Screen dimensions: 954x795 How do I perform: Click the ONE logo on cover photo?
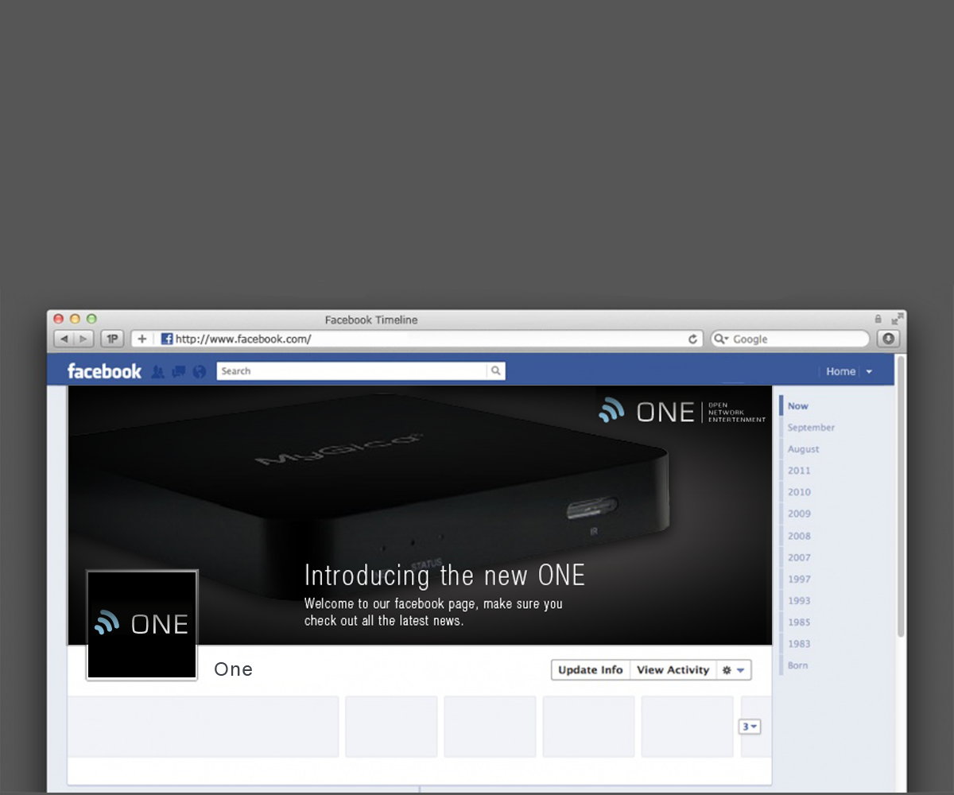coord(682,411)
